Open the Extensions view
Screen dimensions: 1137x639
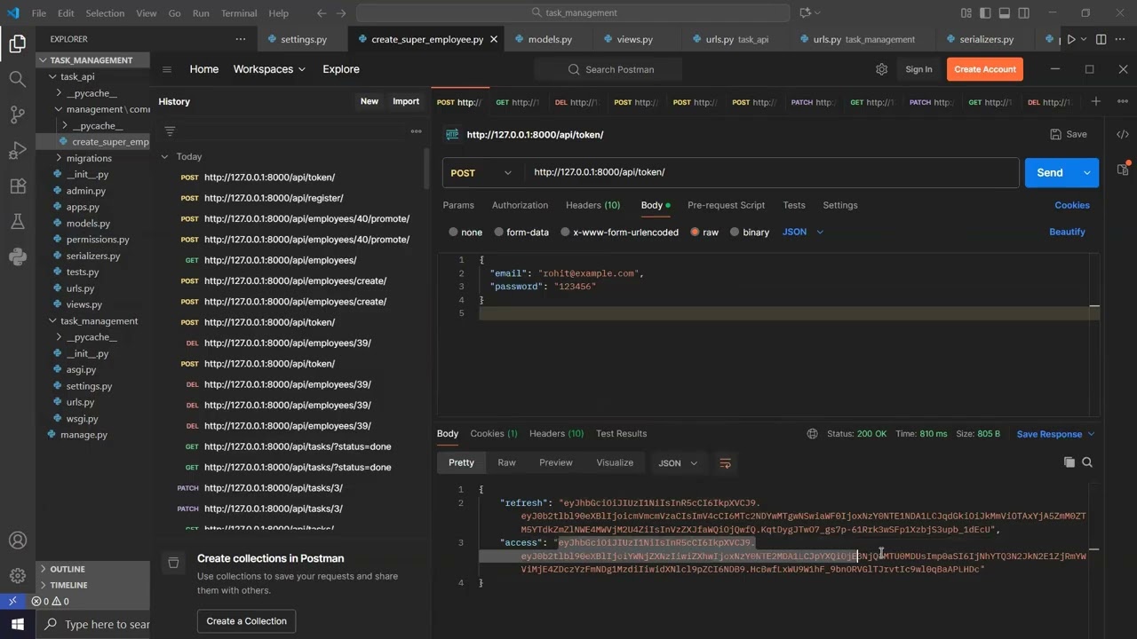pyautogui.click(x=17, y=186)
